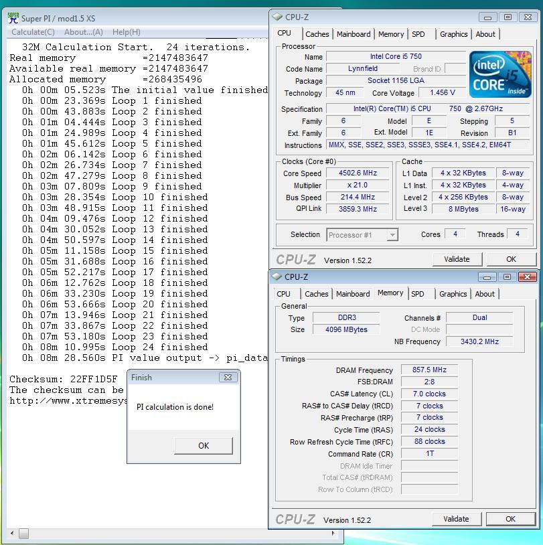
Task: Click the Command Rate 1T value
Action: tap(429, 453)
